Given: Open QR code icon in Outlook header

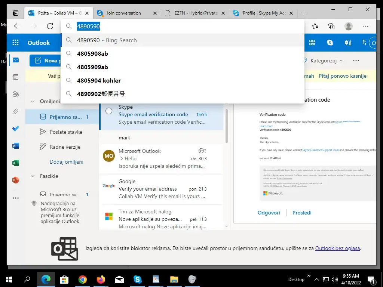Looking at the screenshot, I should click(312, 43).
